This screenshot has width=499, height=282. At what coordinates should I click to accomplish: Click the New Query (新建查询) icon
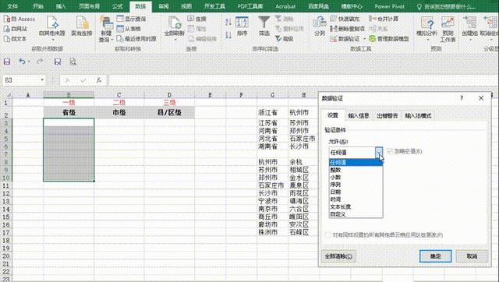pyautogui.click(x=106, y=23)
